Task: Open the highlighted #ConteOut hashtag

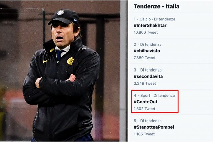Action: pyautogui.click(x=145, y=102)
